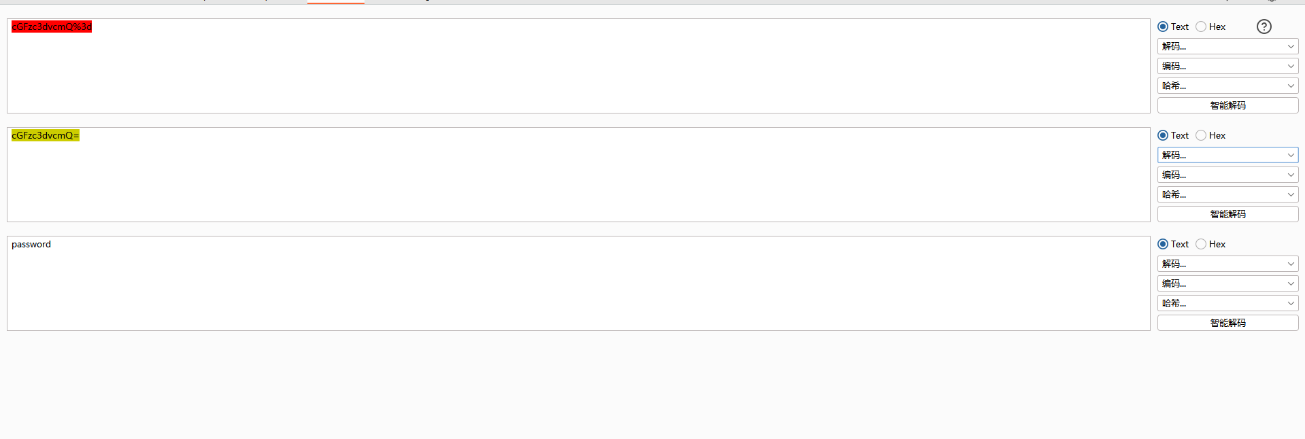Expand the second row 编码 dropdown

coord(1227,175)
